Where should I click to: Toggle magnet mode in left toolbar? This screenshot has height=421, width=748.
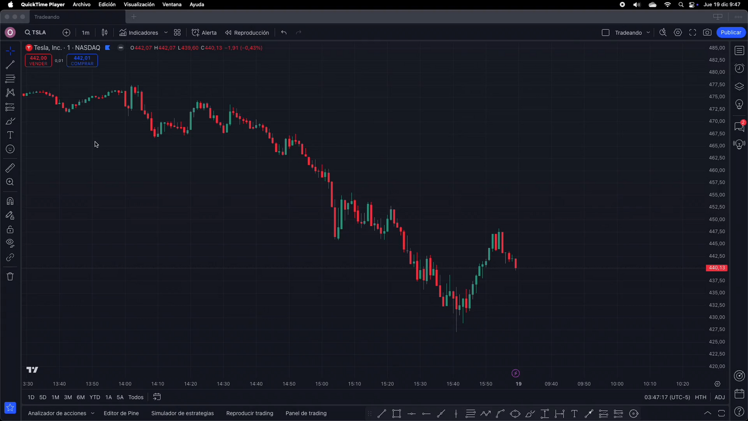pyautogui.click(x=10, y=201)
